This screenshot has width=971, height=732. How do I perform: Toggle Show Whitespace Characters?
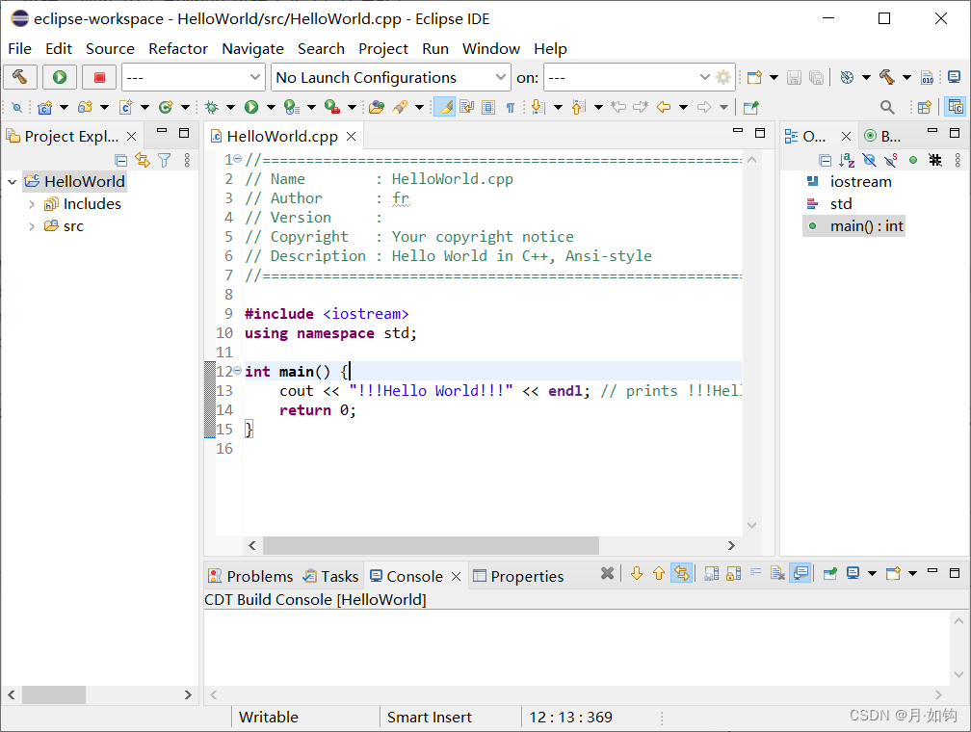[x=512, y=106]
